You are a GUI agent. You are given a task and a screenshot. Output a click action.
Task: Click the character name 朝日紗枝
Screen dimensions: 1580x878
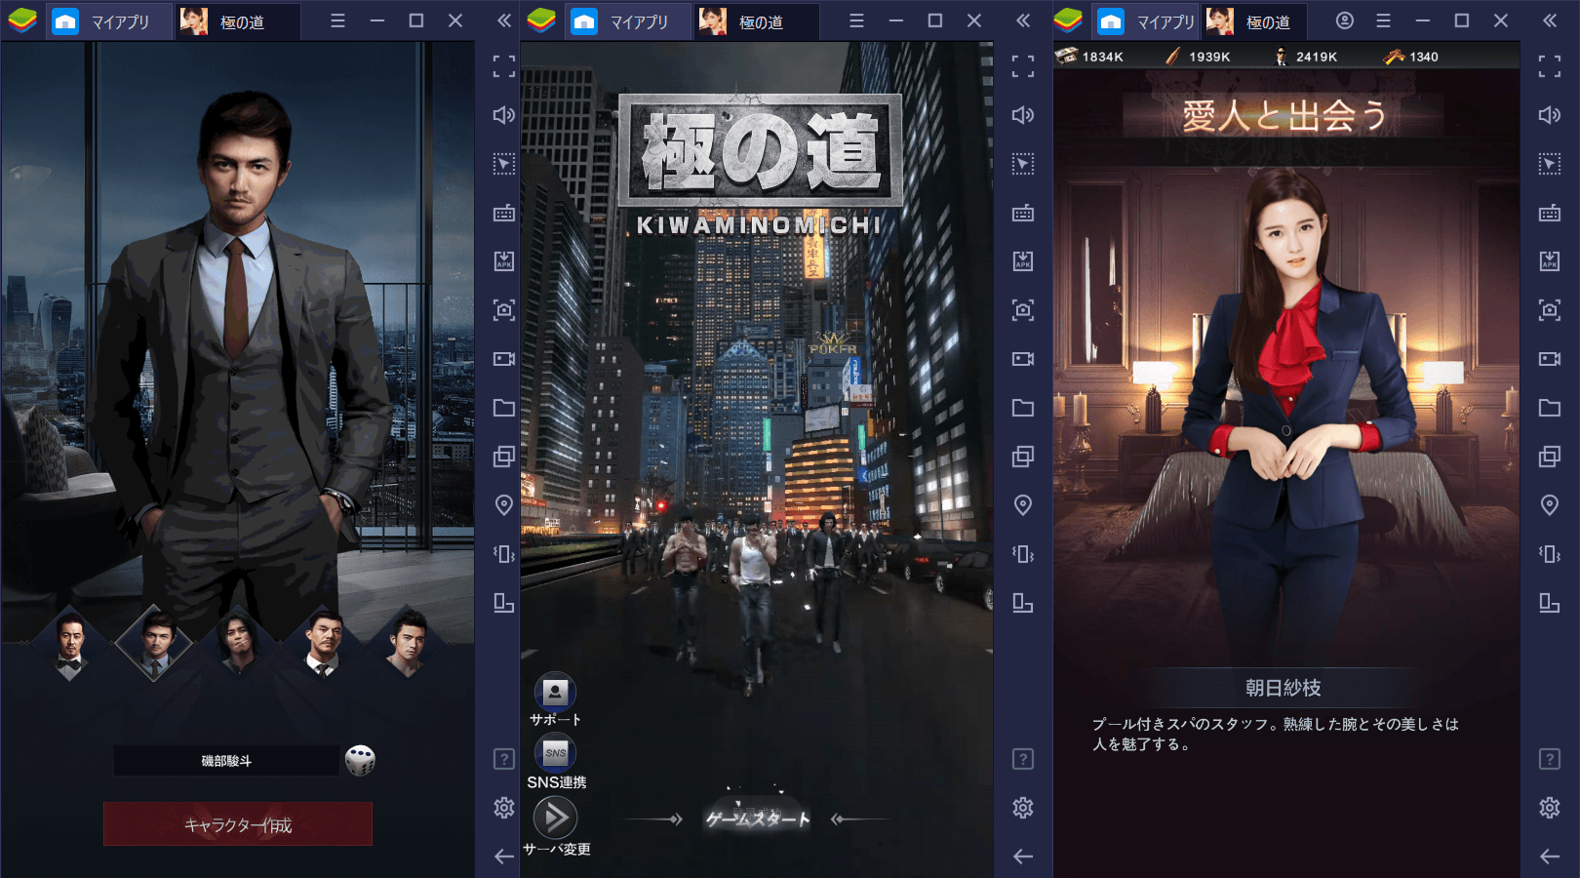click(1284, 688)
